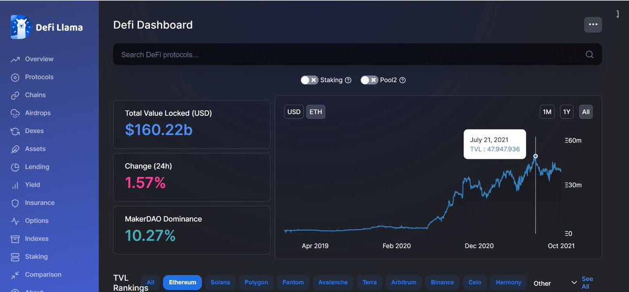Click the Staking help question-mark icon
The width and height of the screenshot is (629, 292).
[348, 80]
